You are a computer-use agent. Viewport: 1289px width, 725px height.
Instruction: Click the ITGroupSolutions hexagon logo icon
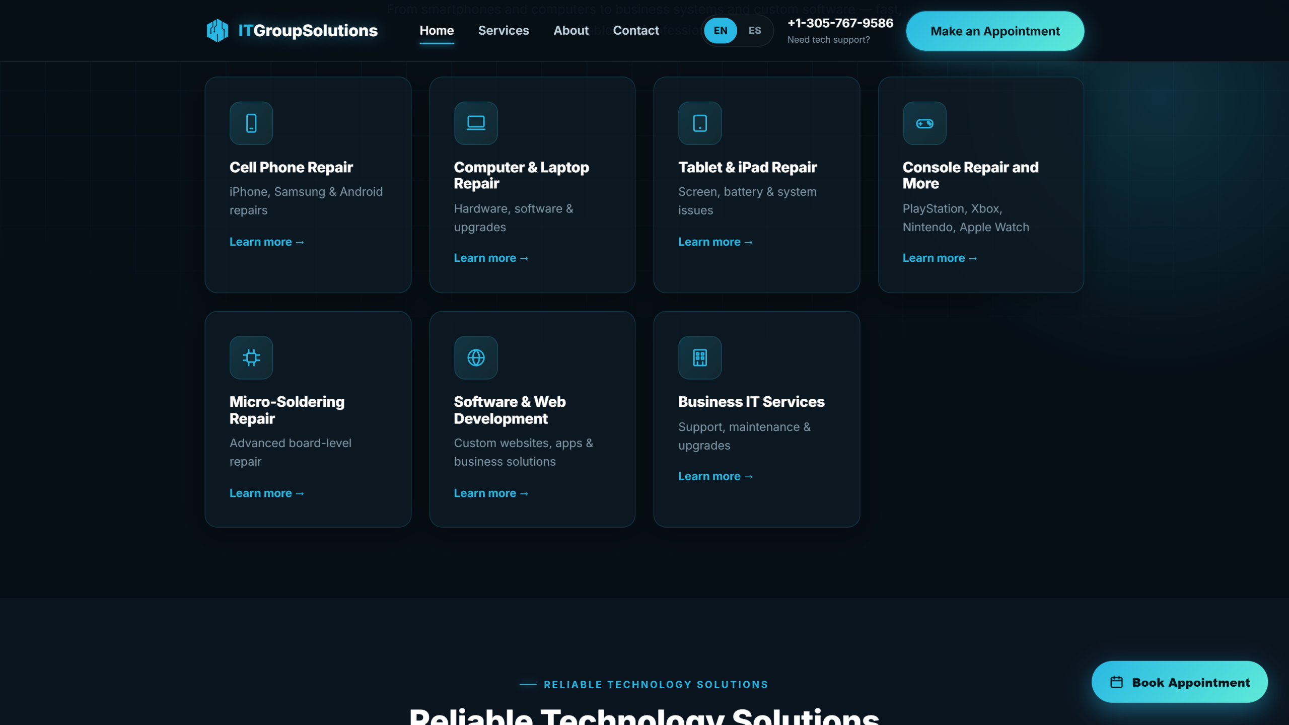pyautogui.click(x=218, y=31)
